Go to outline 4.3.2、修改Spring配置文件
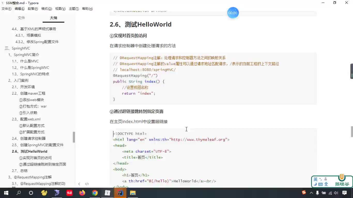This screenshot has height=198, width=353. 37,42
